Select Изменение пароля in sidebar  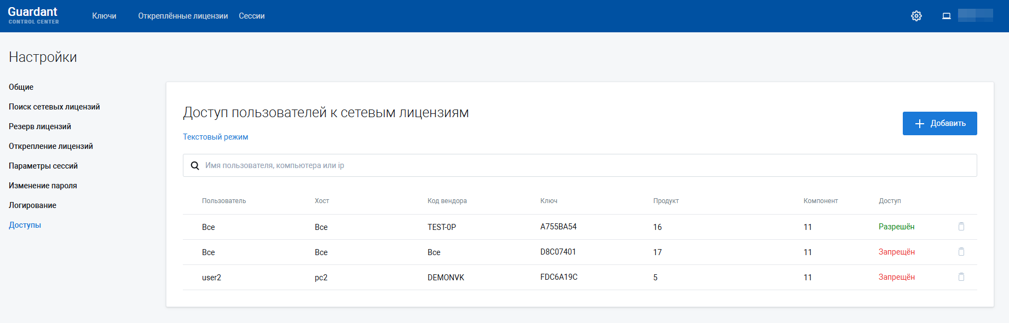(43, 186)
